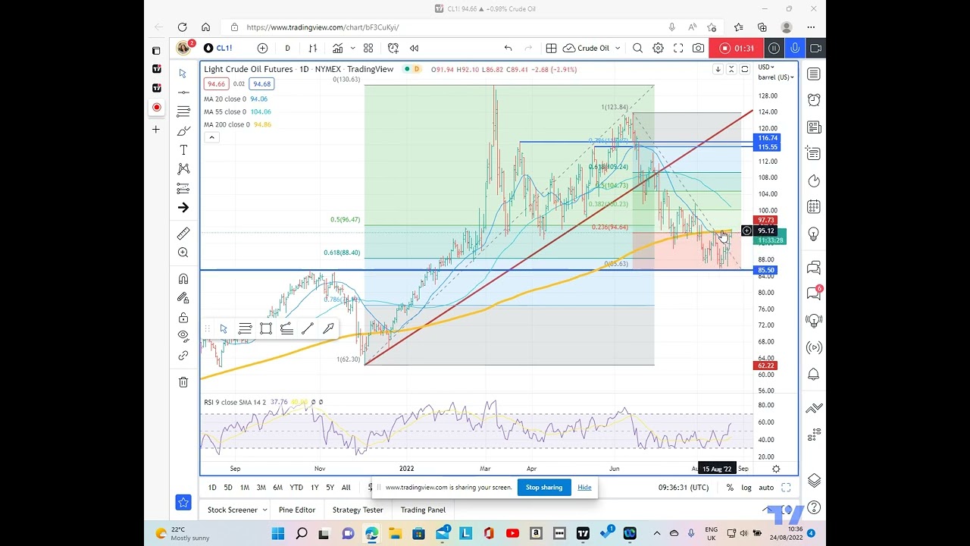Collapse the indicator legend arrow
970x546 pixels.
coord(211,137)
